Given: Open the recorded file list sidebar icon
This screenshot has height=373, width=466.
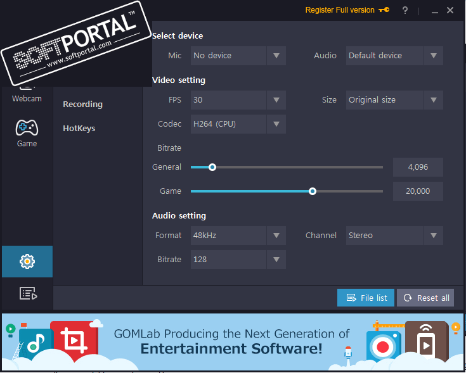Looking at the screenshot, I should coord(28,293).
